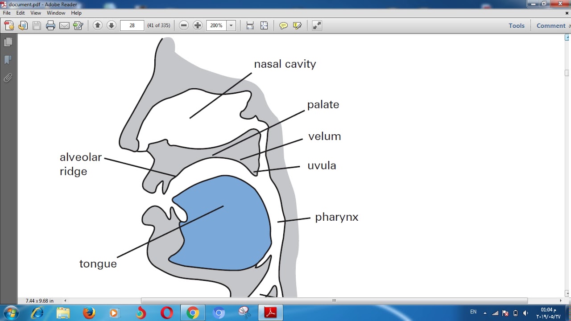Click the vertical scrollbar down arrow
Viewport: 571px width, 321px height.
coord(567,293)
